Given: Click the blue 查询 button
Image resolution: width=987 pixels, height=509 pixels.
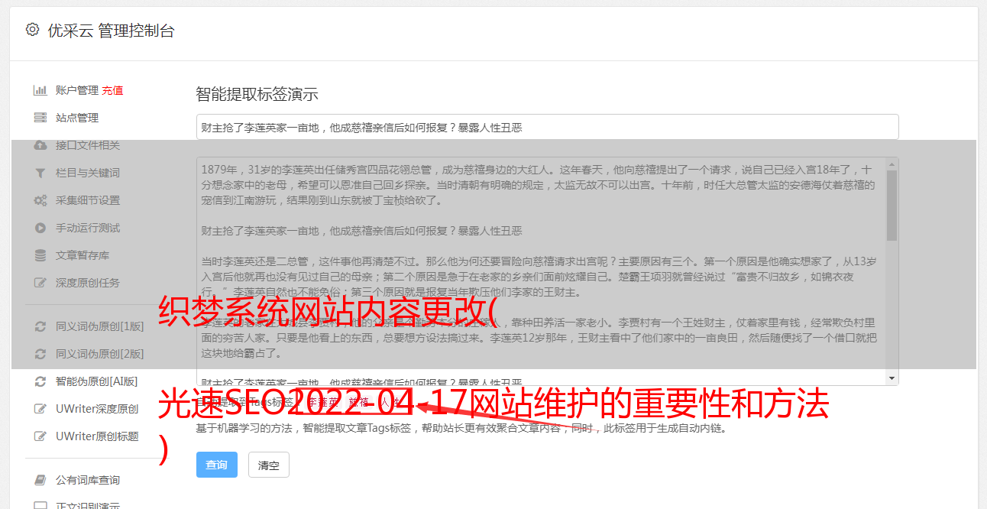Looking at the screenshot, I should [217, 465].
